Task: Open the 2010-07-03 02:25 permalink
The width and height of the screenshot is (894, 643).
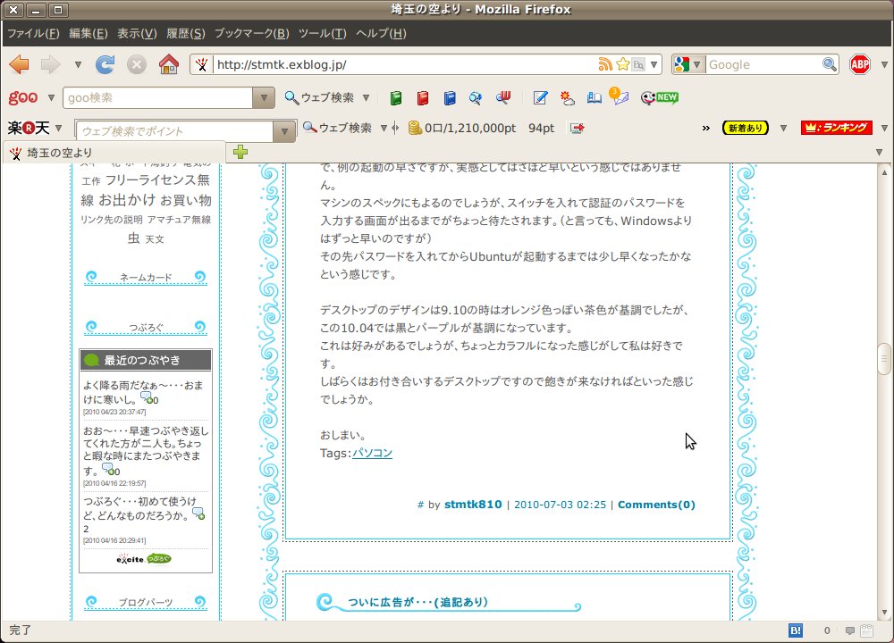Action: coord(560,505)
